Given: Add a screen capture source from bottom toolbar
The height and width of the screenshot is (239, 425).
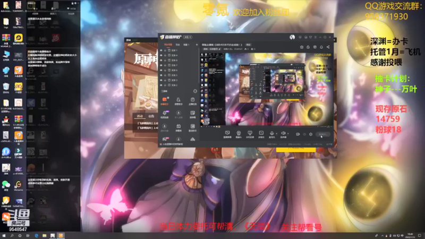Looking at the screenshot, I should [x=227, y=134].
